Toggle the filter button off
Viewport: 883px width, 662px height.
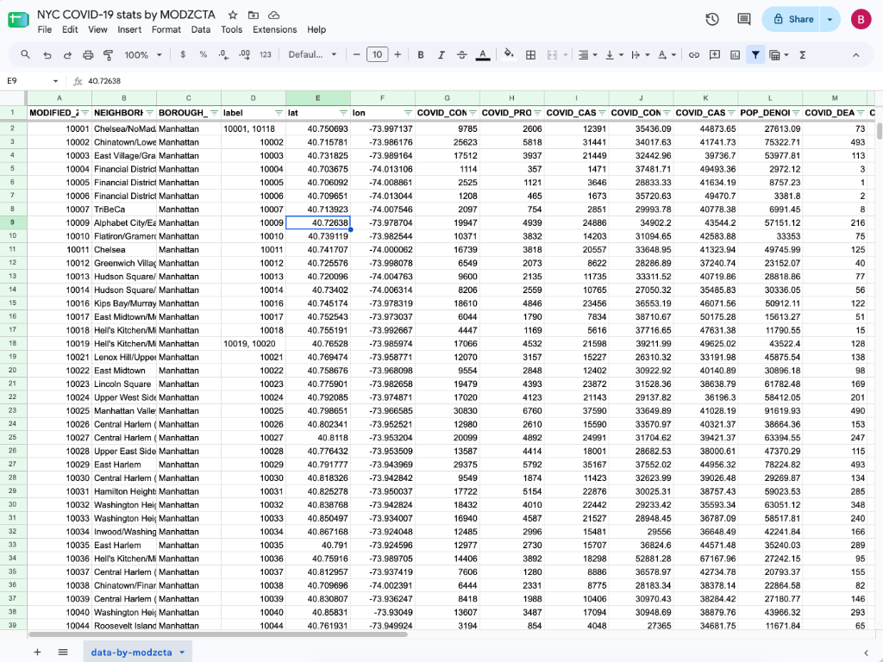755,54
